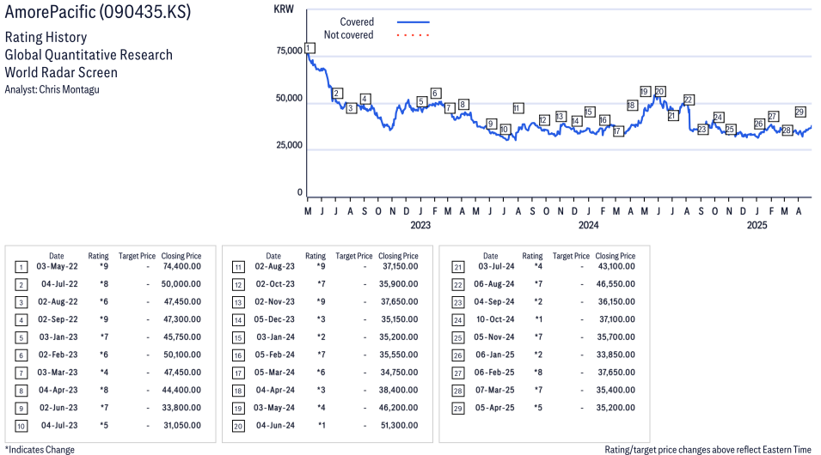Click chart marker 20 near June 2024

point(659,92)
